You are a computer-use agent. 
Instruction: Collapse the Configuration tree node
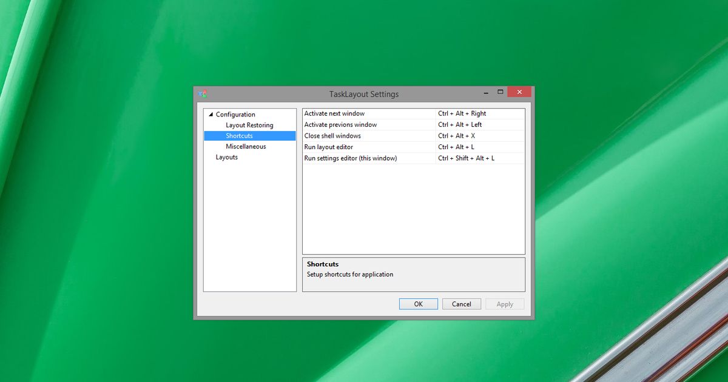click(x=209, y=114)
